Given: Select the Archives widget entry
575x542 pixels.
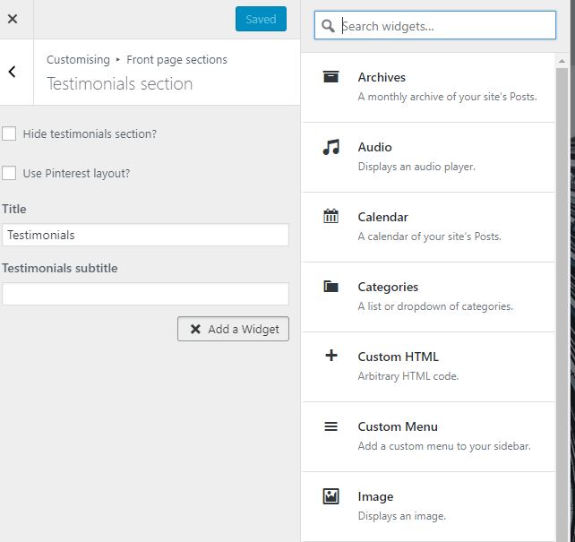Looking at the screenshot, I should coord(428,87).
